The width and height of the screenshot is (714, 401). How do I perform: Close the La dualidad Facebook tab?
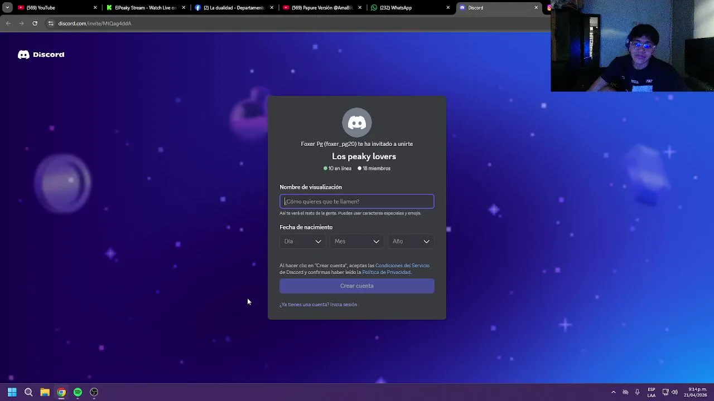272,8
